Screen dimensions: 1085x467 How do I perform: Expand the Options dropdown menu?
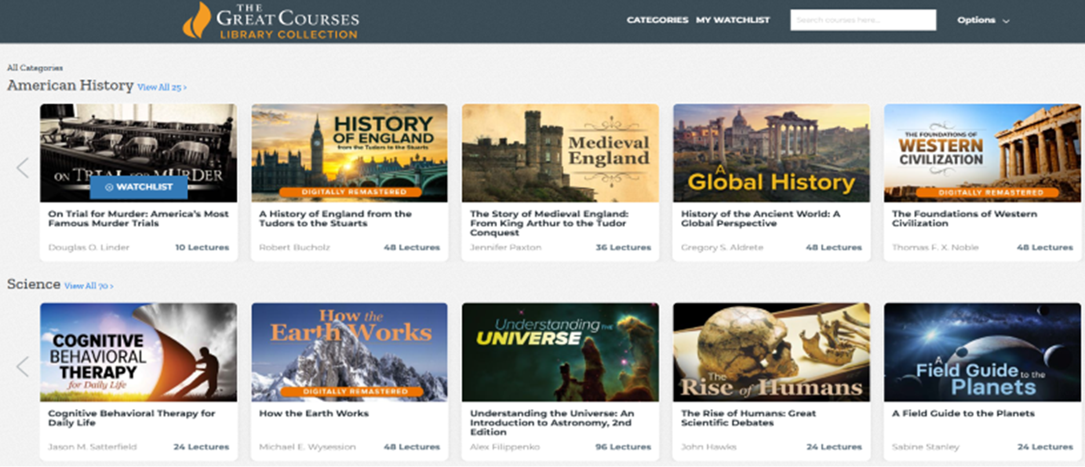pos(982,20)
